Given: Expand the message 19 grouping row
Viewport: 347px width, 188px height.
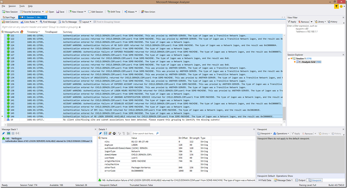Looking at the screenshot, I should (x=5, y=119).
